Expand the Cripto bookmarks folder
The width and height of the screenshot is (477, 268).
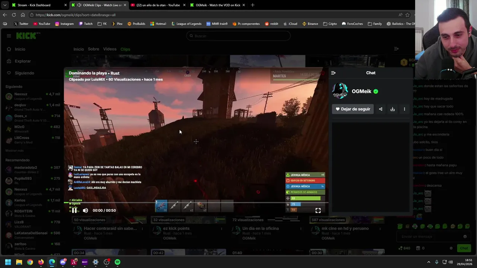pyautogui.click(x=330, y=24)
